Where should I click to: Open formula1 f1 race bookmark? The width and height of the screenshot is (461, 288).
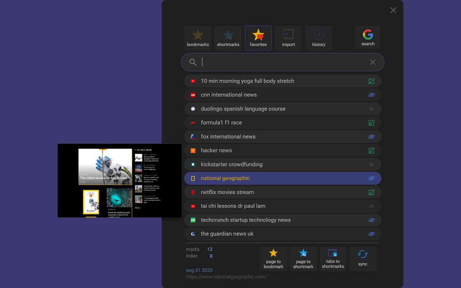click(x=283, y=123)
